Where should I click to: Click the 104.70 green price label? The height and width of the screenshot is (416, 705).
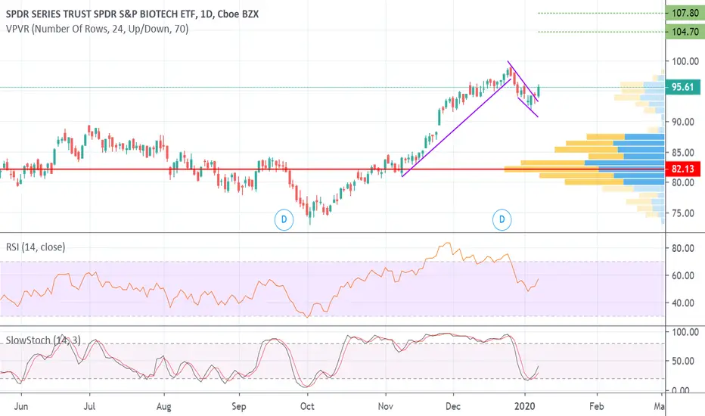tap(685, 32)
